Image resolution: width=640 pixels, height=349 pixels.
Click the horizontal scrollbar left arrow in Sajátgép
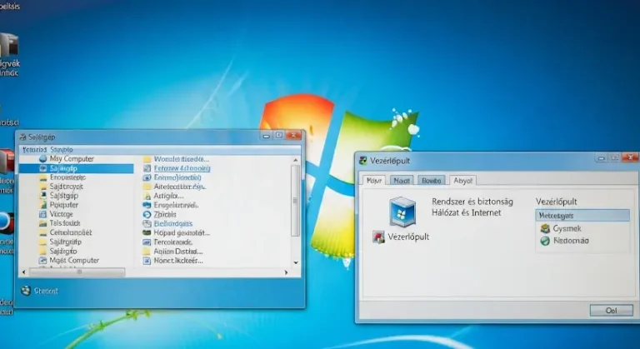pyautogui.click(x=23, y=272)
